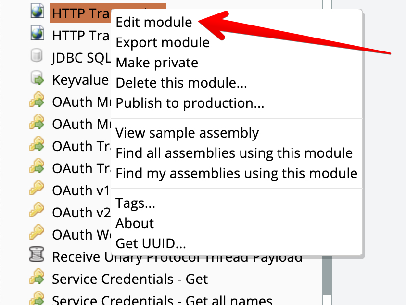Select Delete this module... option
Screen dimensions: 406x305
[181, 83]
